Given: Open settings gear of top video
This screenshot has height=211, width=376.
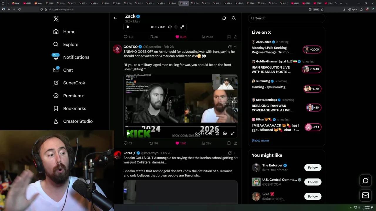Looking at the screenshot, I should pos(176,27).
